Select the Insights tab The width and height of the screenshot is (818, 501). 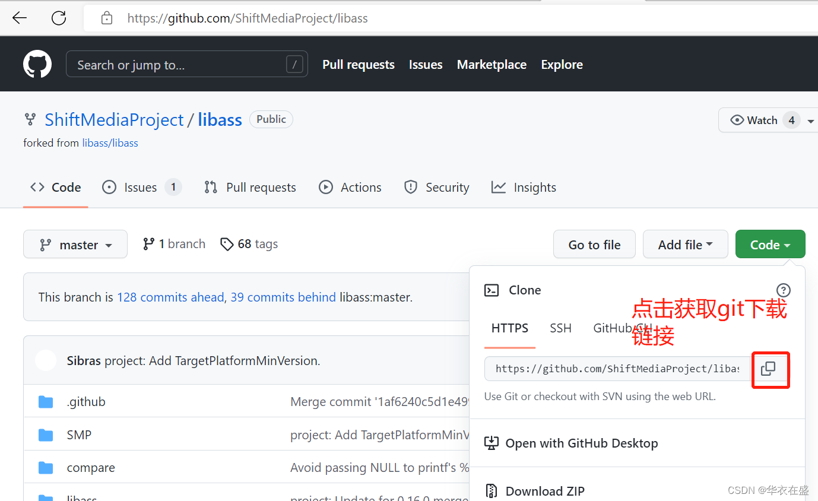pyautogui.click(x=524, y=188)
